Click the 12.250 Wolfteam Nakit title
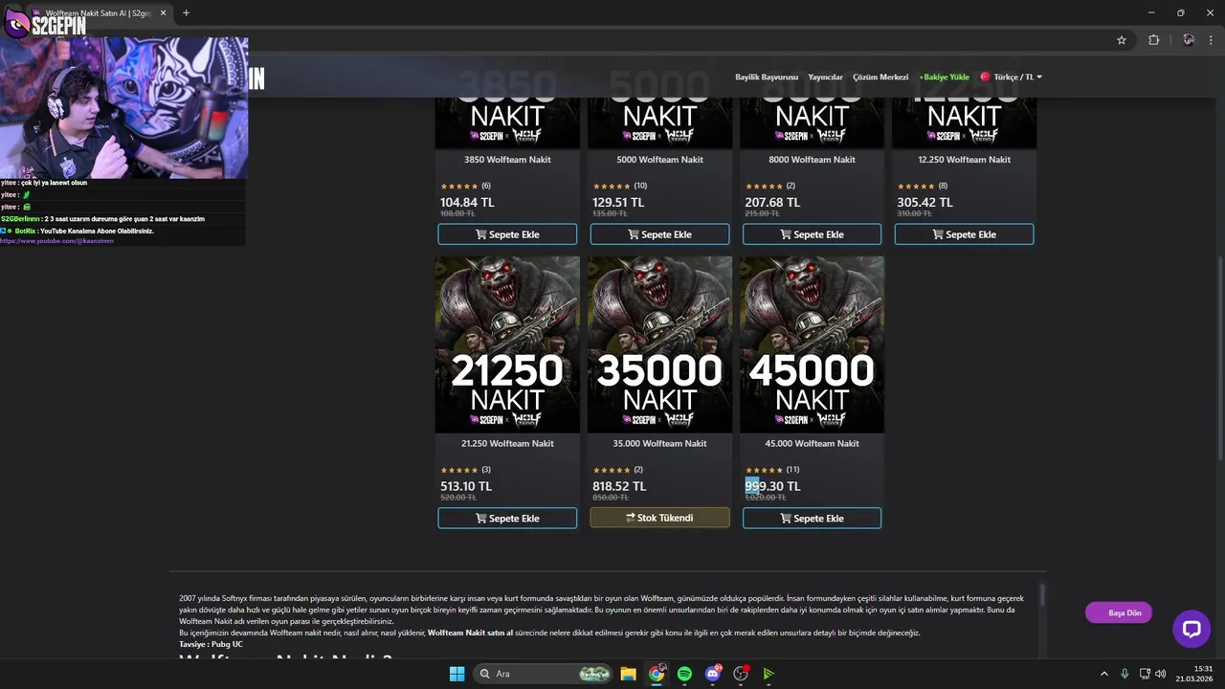Image resolution: width=1225 pixels, height=689 pixels. click(964, 160)
